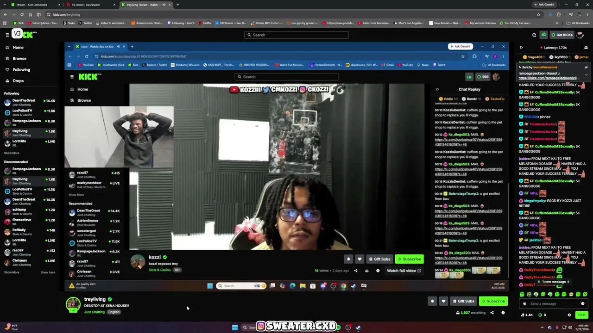Click the microphone icon in the system tray
Screen dimensions: 593x333
tap(557, 327)
